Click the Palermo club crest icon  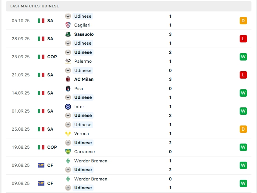68,61
